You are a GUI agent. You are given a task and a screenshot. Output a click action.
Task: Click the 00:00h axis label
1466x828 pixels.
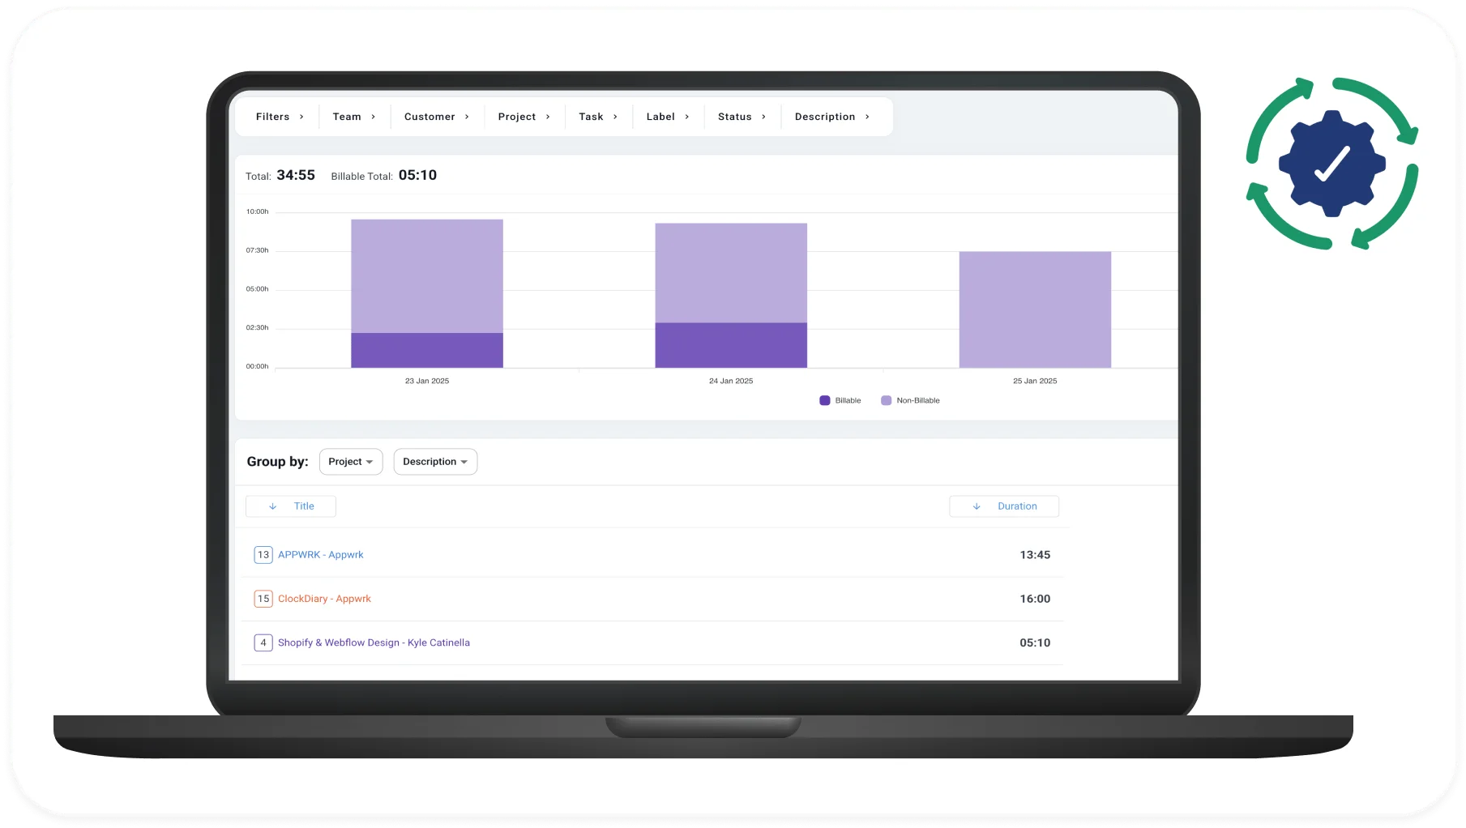pos(258,366)
